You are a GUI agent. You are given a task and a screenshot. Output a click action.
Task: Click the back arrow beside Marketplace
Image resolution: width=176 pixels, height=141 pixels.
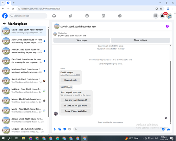(x=4, y=24)
